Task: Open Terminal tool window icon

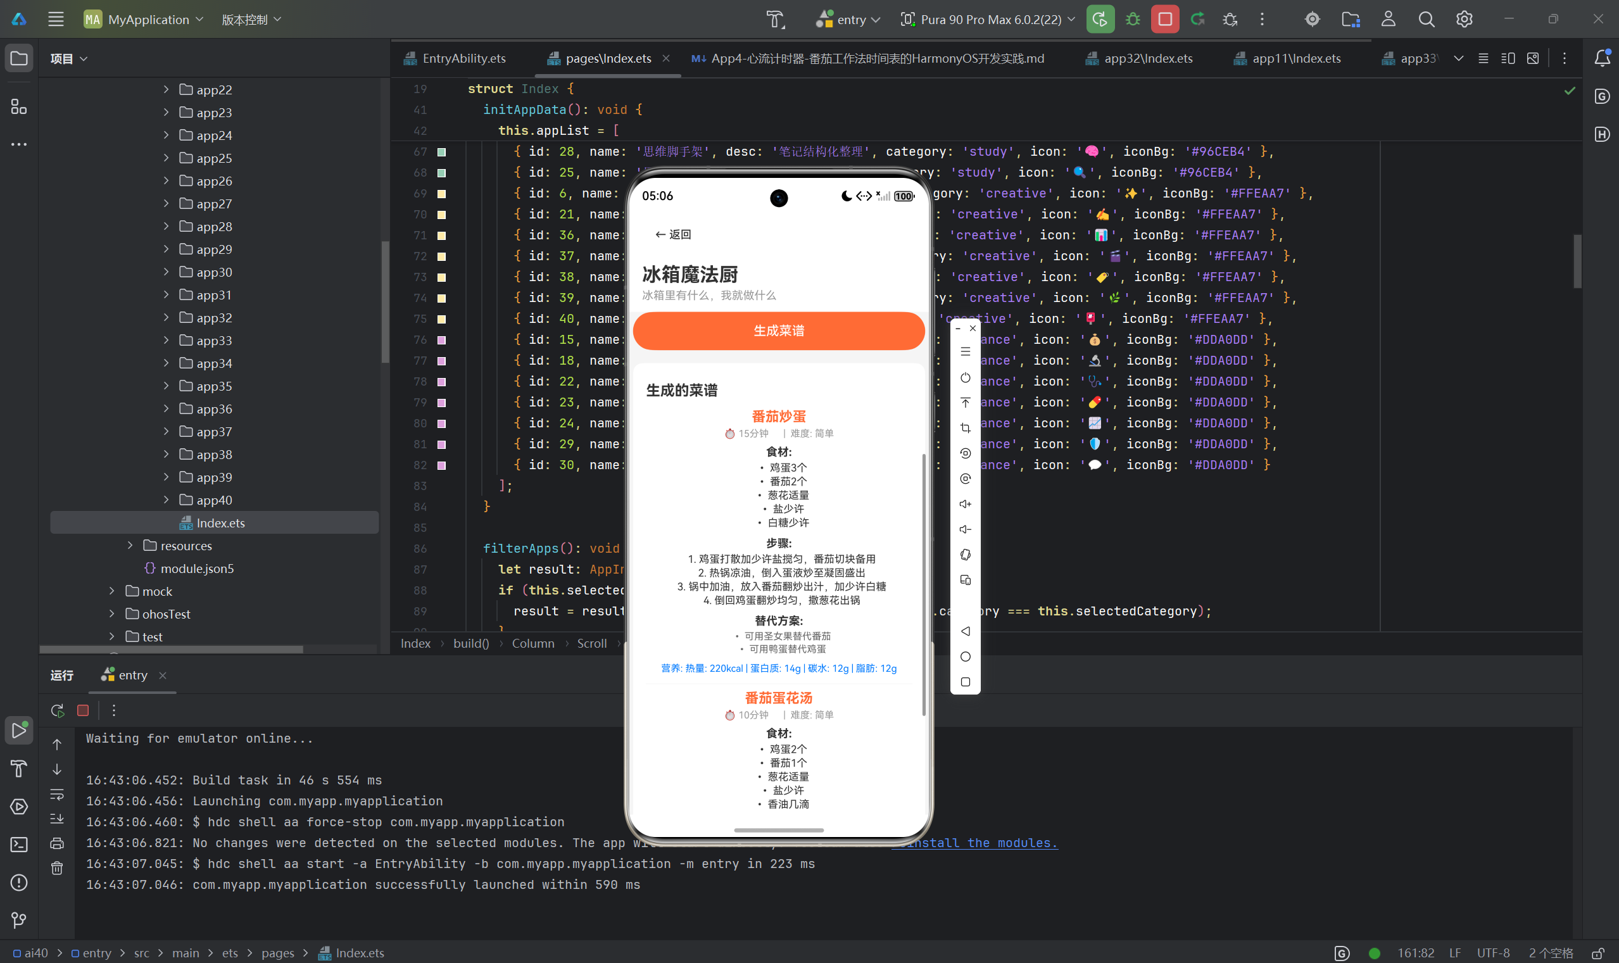Action: pyautogui.click(x=19, y=844)
